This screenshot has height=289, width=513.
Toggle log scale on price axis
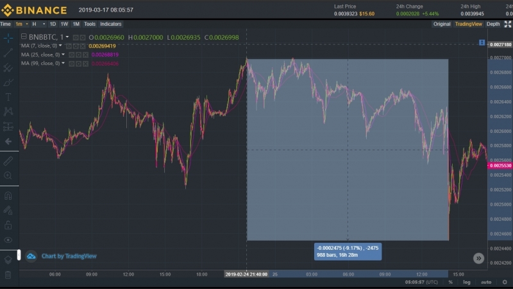coord(467,282)
